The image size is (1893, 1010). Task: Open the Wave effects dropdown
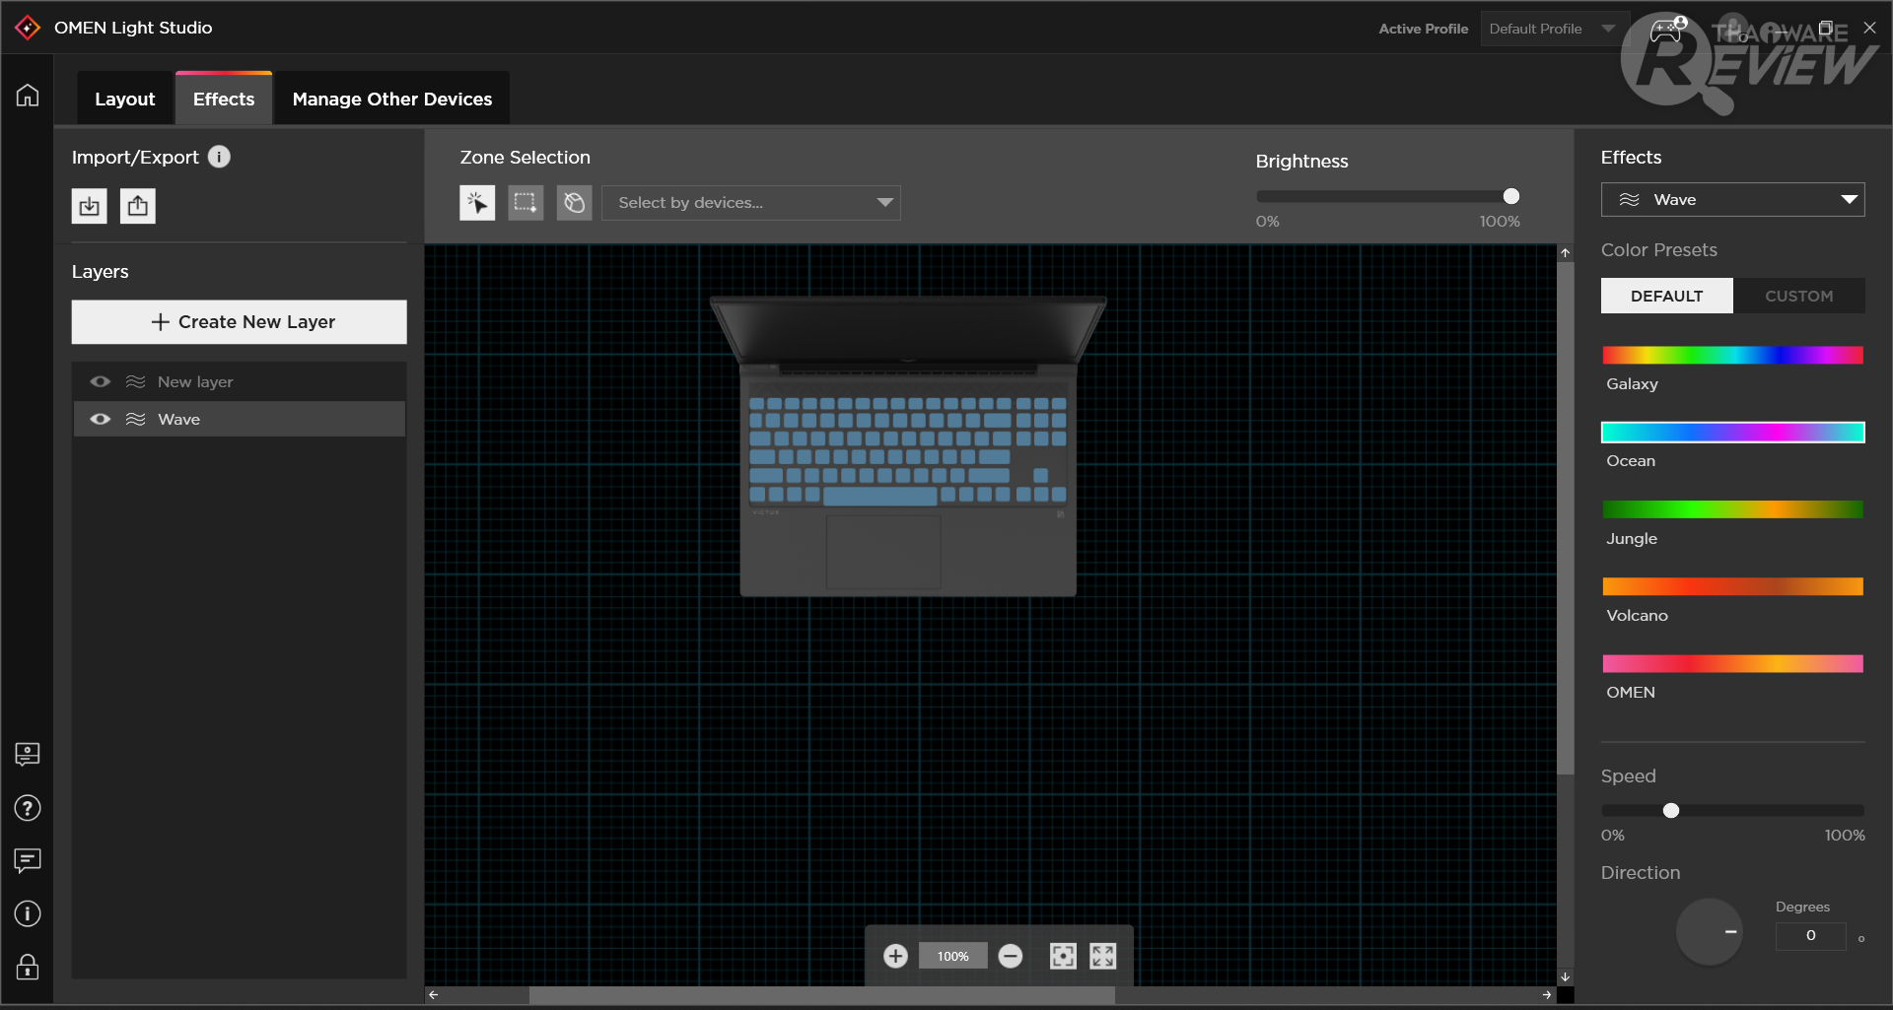1732,200
